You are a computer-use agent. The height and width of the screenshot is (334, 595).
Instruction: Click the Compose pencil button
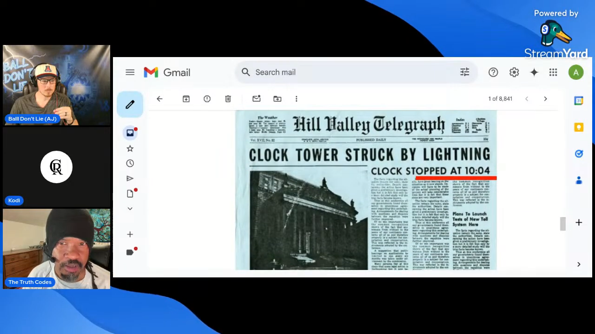pyautogui.click(x=130, y=104)
